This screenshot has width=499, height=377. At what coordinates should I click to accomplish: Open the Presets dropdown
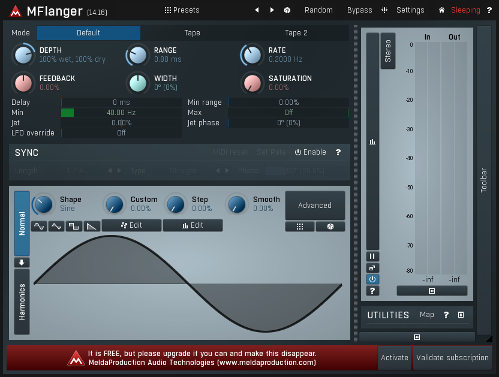[x=182, y=10]
